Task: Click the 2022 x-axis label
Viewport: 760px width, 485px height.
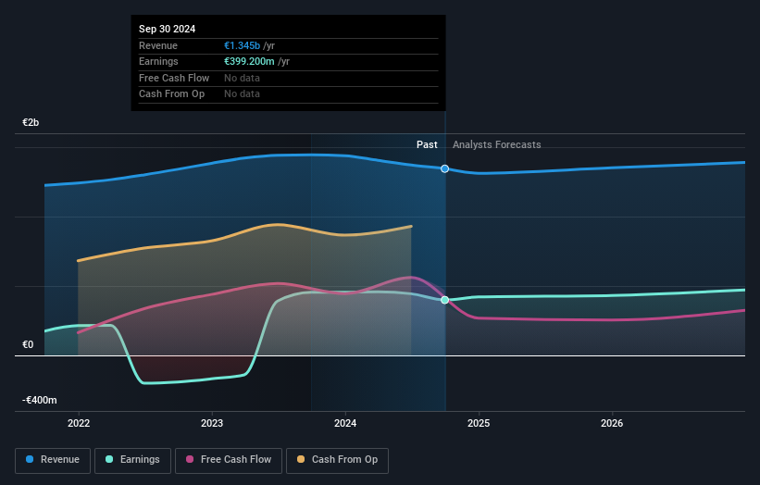Action: [79, 423]
